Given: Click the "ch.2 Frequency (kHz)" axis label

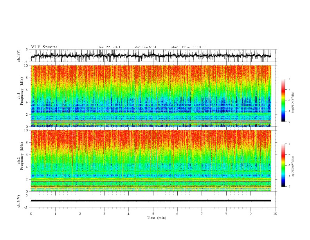Looking at the screenshot, I should pos(20,156).
